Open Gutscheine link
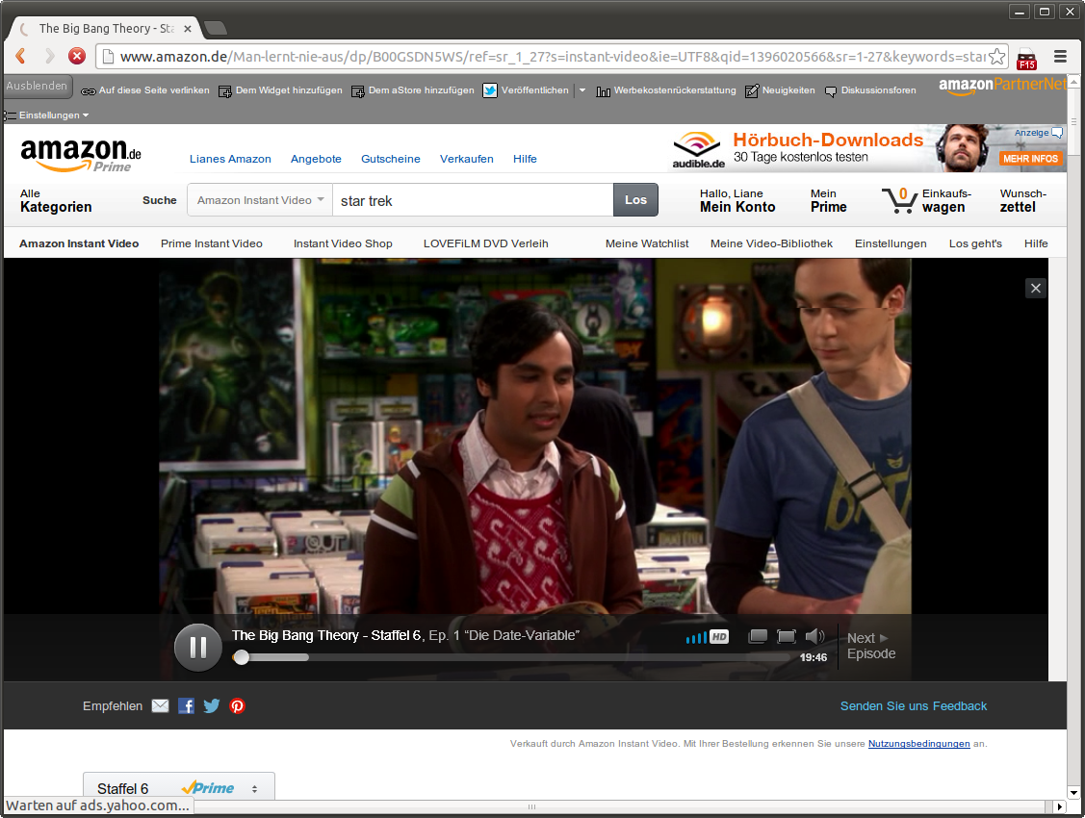The width and height of the screenshot is (1085, 818). click(x=390, y=159)
